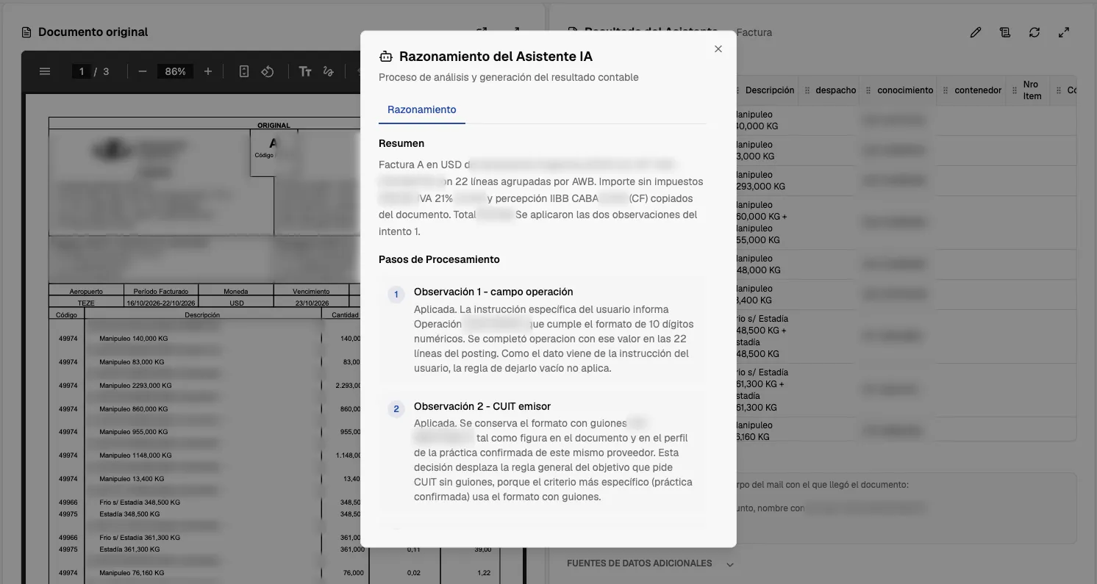Grab the drag handle beside despacho column
This screenshot has height=584, width=1097.
tap(807, 90)
